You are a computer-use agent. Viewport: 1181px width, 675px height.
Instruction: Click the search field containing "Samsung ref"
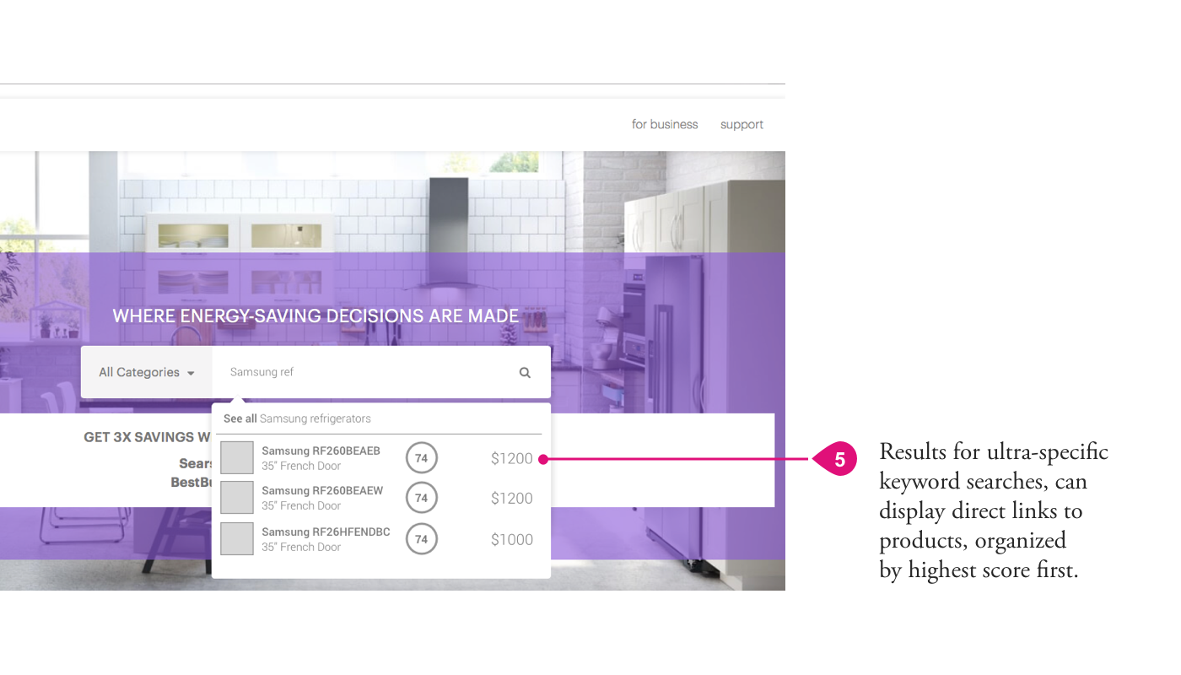[381, 372]
